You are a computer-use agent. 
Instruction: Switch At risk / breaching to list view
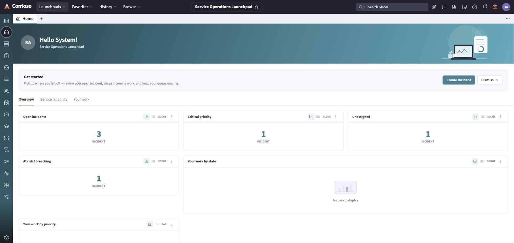click(153, 161)
